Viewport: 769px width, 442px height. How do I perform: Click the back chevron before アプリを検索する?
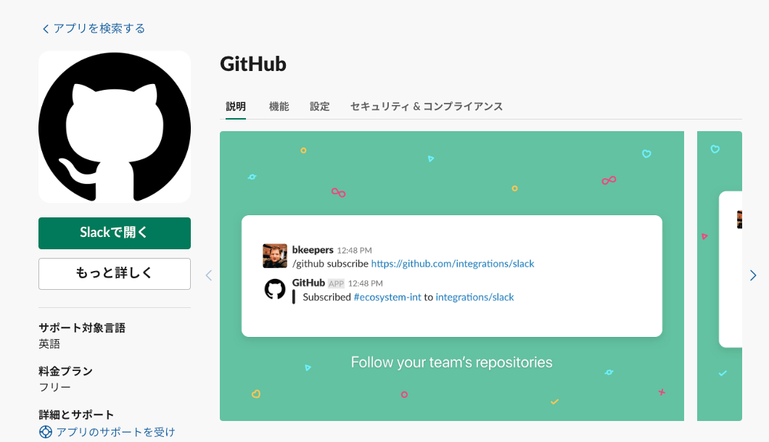point(44,28)
